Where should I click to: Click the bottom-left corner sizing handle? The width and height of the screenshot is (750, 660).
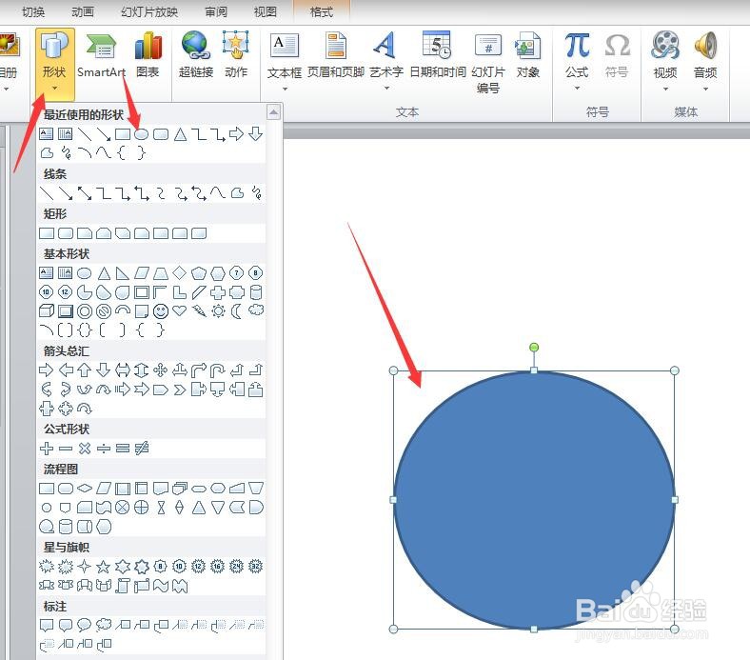pyautogui.click(x=394, y=629)
